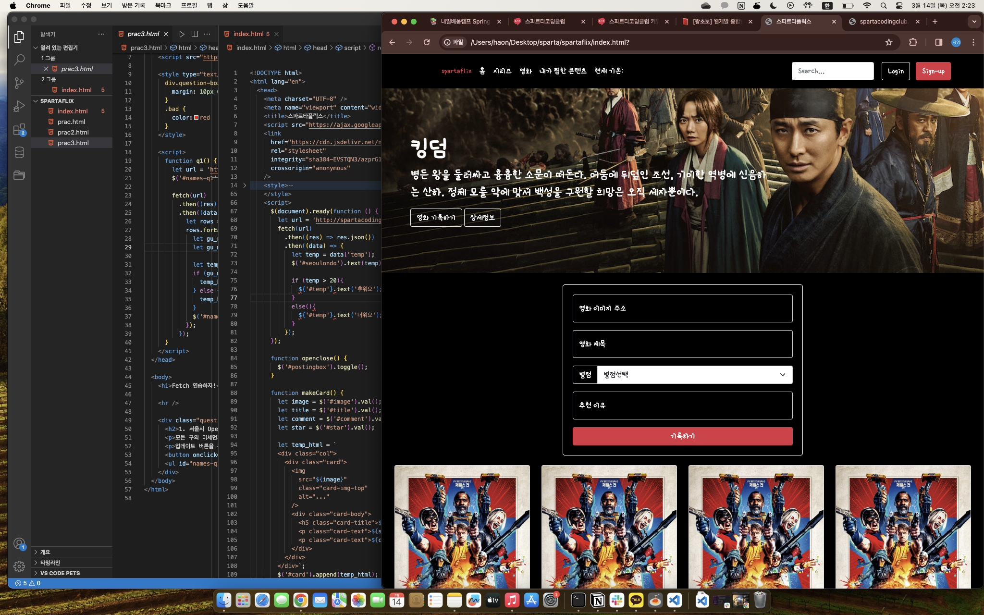This screenshot has width=984, height=615.
Task: Open more actions in the Explorer header
Action: [101, 34]
